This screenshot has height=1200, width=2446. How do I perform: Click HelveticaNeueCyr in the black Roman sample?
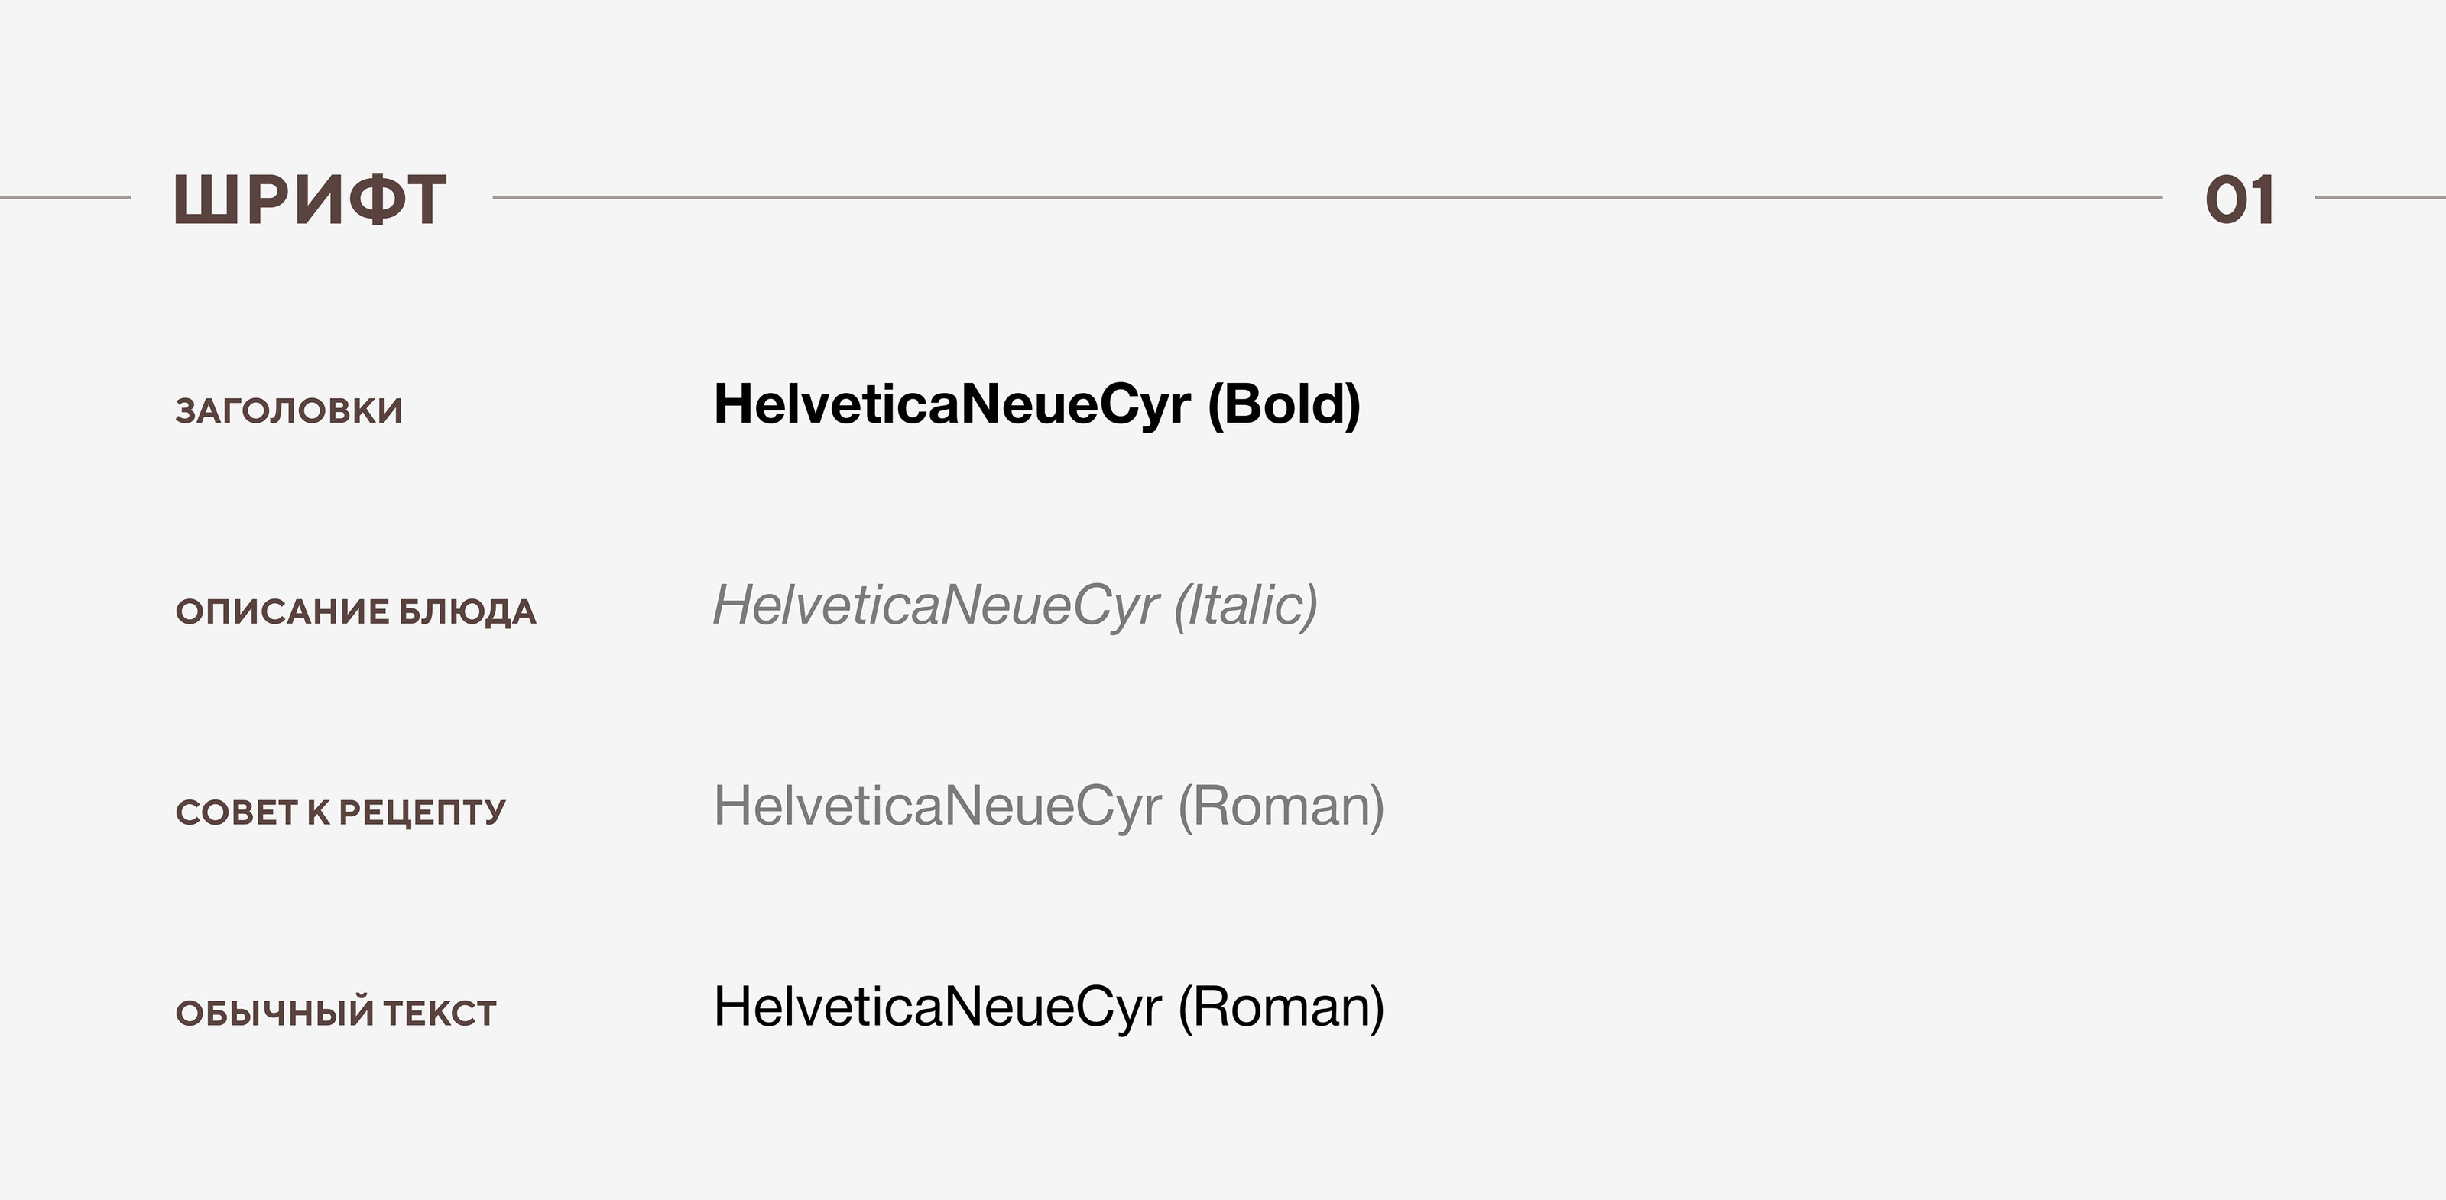[x=937, y=1007]
